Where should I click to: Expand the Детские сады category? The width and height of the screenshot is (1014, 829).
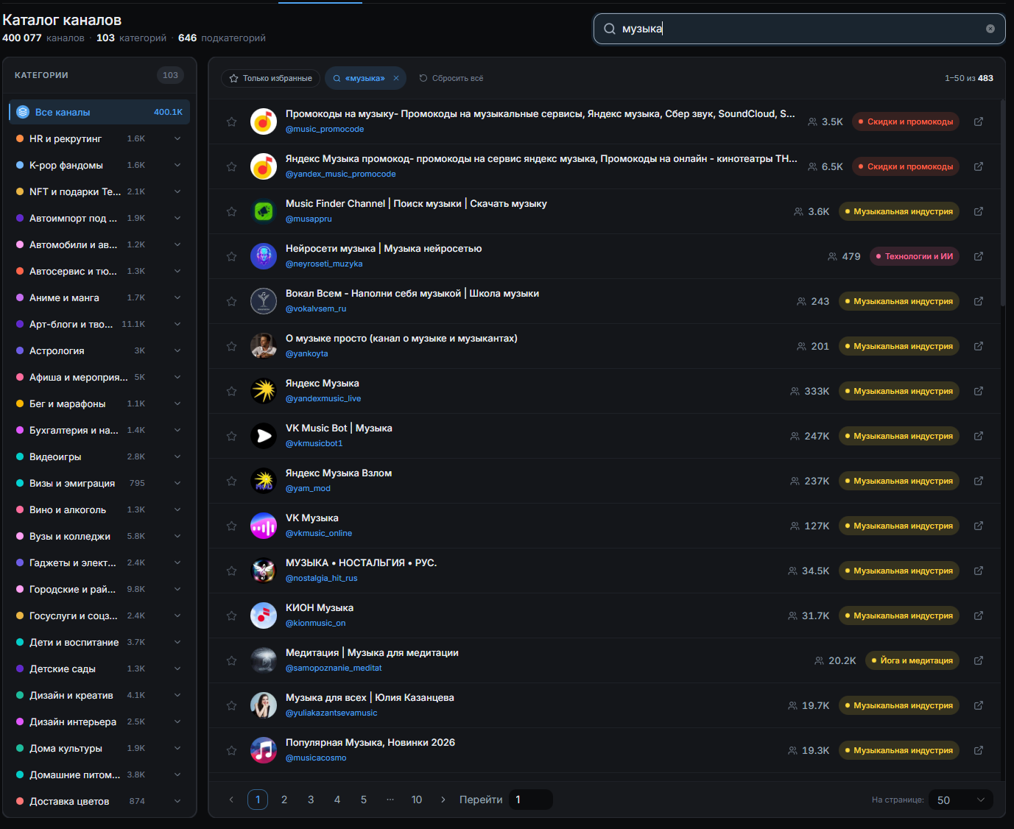tap(177, 669)
